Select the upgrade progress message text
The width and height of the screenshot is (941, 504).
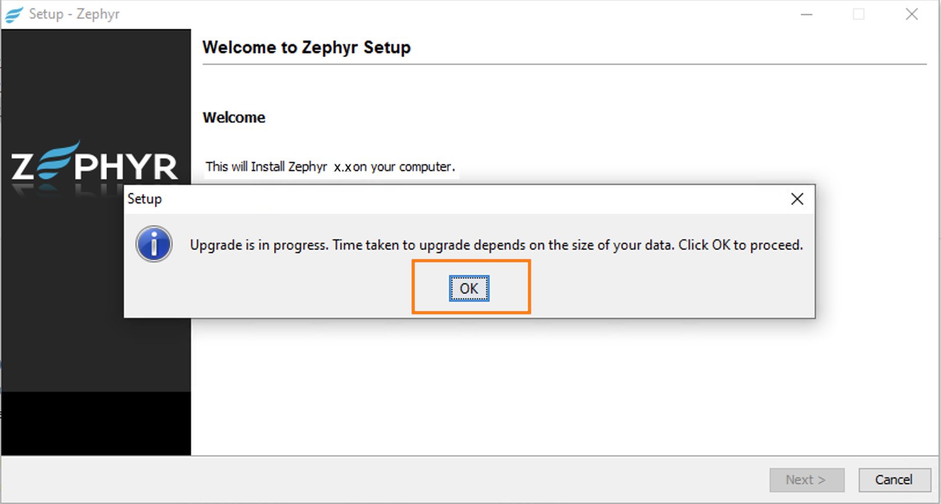pyautogui.click(x=496, y=244)
